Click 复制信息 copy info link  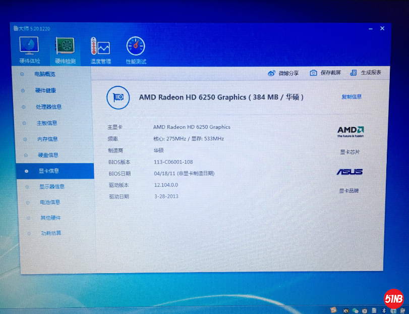click(x=352, y=97)
